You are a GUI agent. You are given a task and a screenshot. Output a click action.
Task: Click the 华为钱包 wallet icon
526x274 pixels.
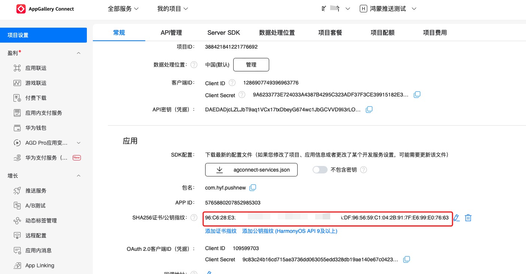coord(17,128)
